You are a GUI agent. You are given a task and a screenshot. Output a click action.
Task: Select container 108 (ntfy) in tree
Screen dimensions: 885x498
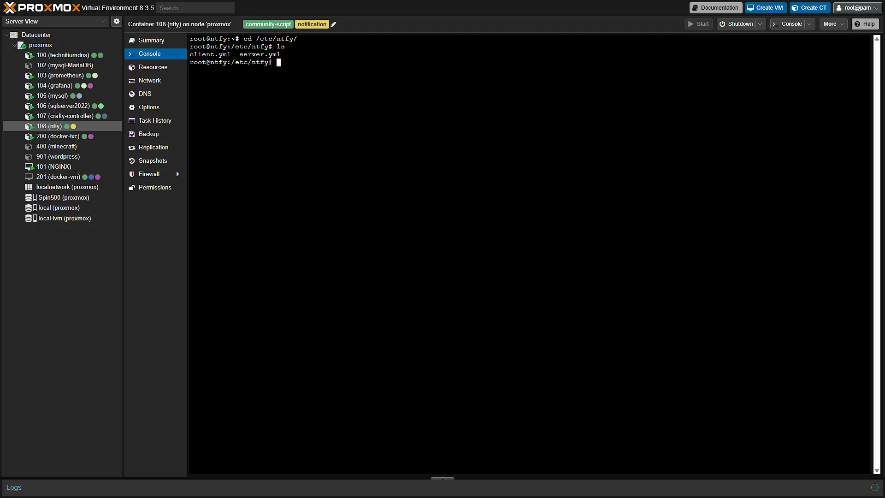coord(62,126)
